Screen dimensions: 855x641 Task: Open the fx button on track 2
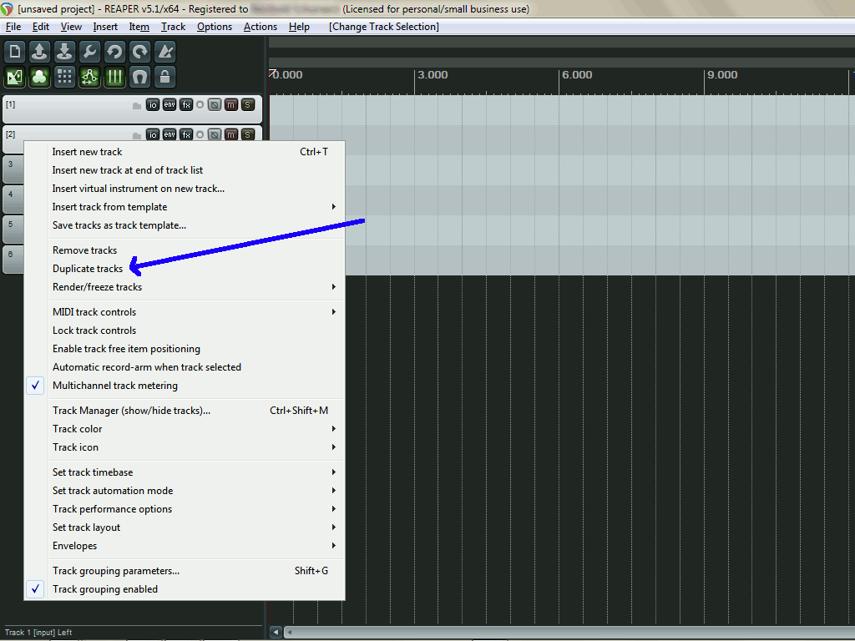pyautogui.click(x=186, y=134)
